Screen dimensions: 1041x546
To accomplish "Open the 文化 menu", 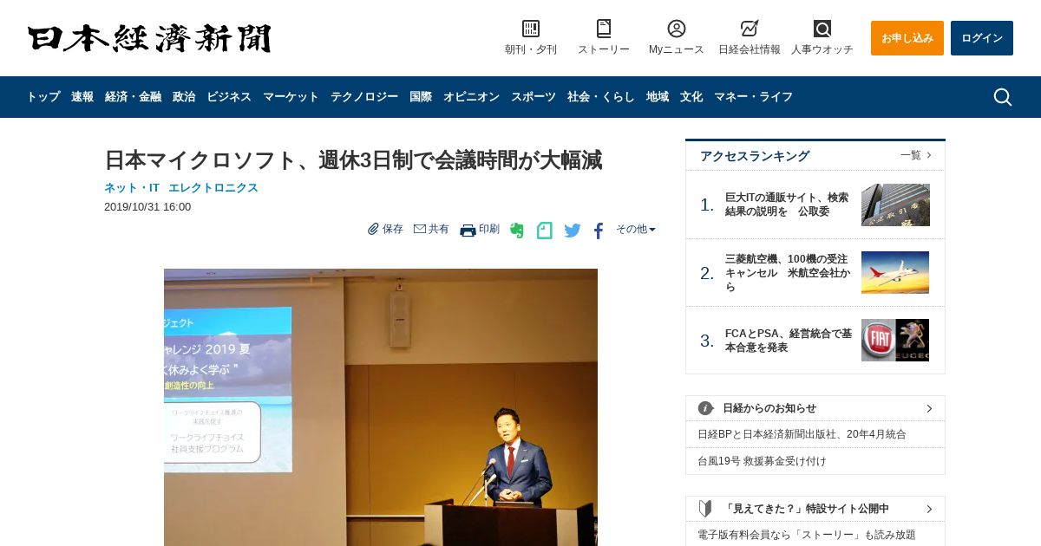I will click(691, 97).
